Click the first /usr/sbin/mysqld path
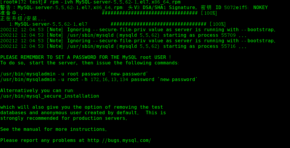This screenshot has height=148, width=290. (x=90, y=35)
